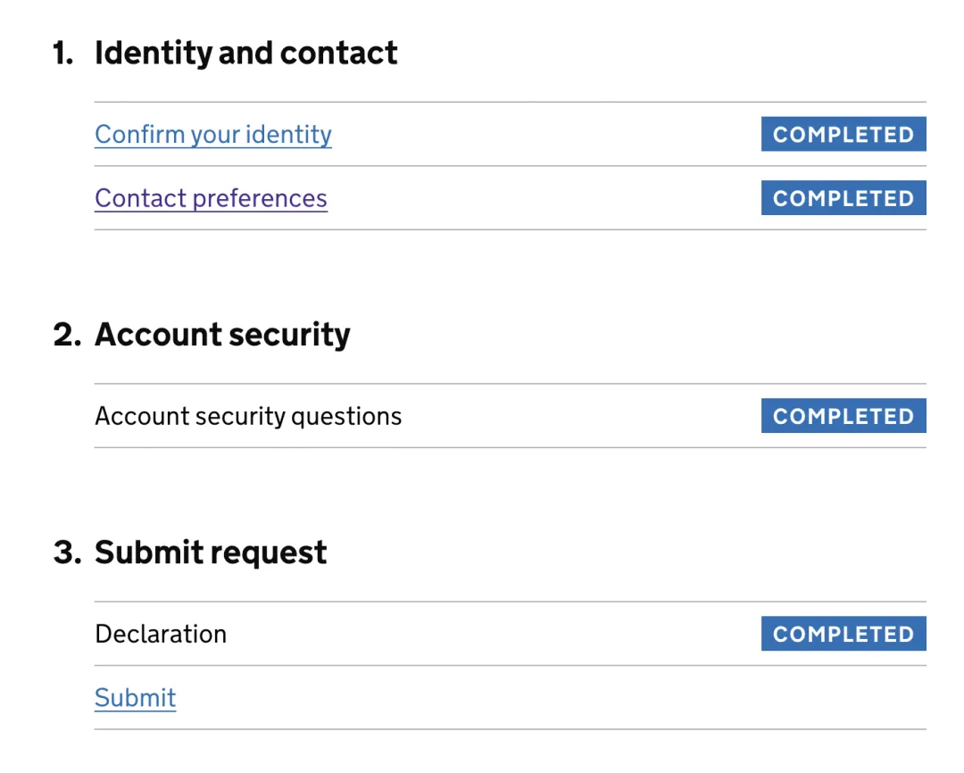Click COMPLETED tag beside Confirm your identity
The height and width of the screenshot is (773, 964).
(843, 135)
